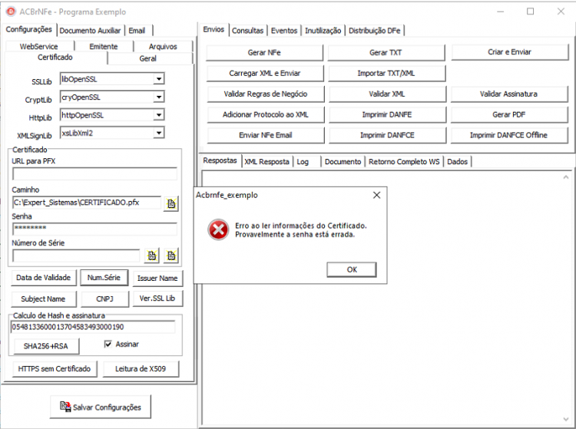Open the WebService tab
The width and height of the screenshot is (576, 429).
pyautogui.click(x=38, y=47)
